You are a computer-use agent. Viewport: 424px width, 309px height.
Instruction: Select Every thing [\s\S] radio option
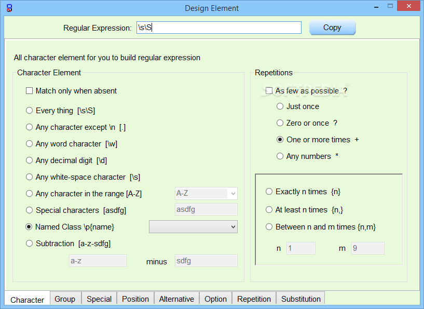click(30, 111)
